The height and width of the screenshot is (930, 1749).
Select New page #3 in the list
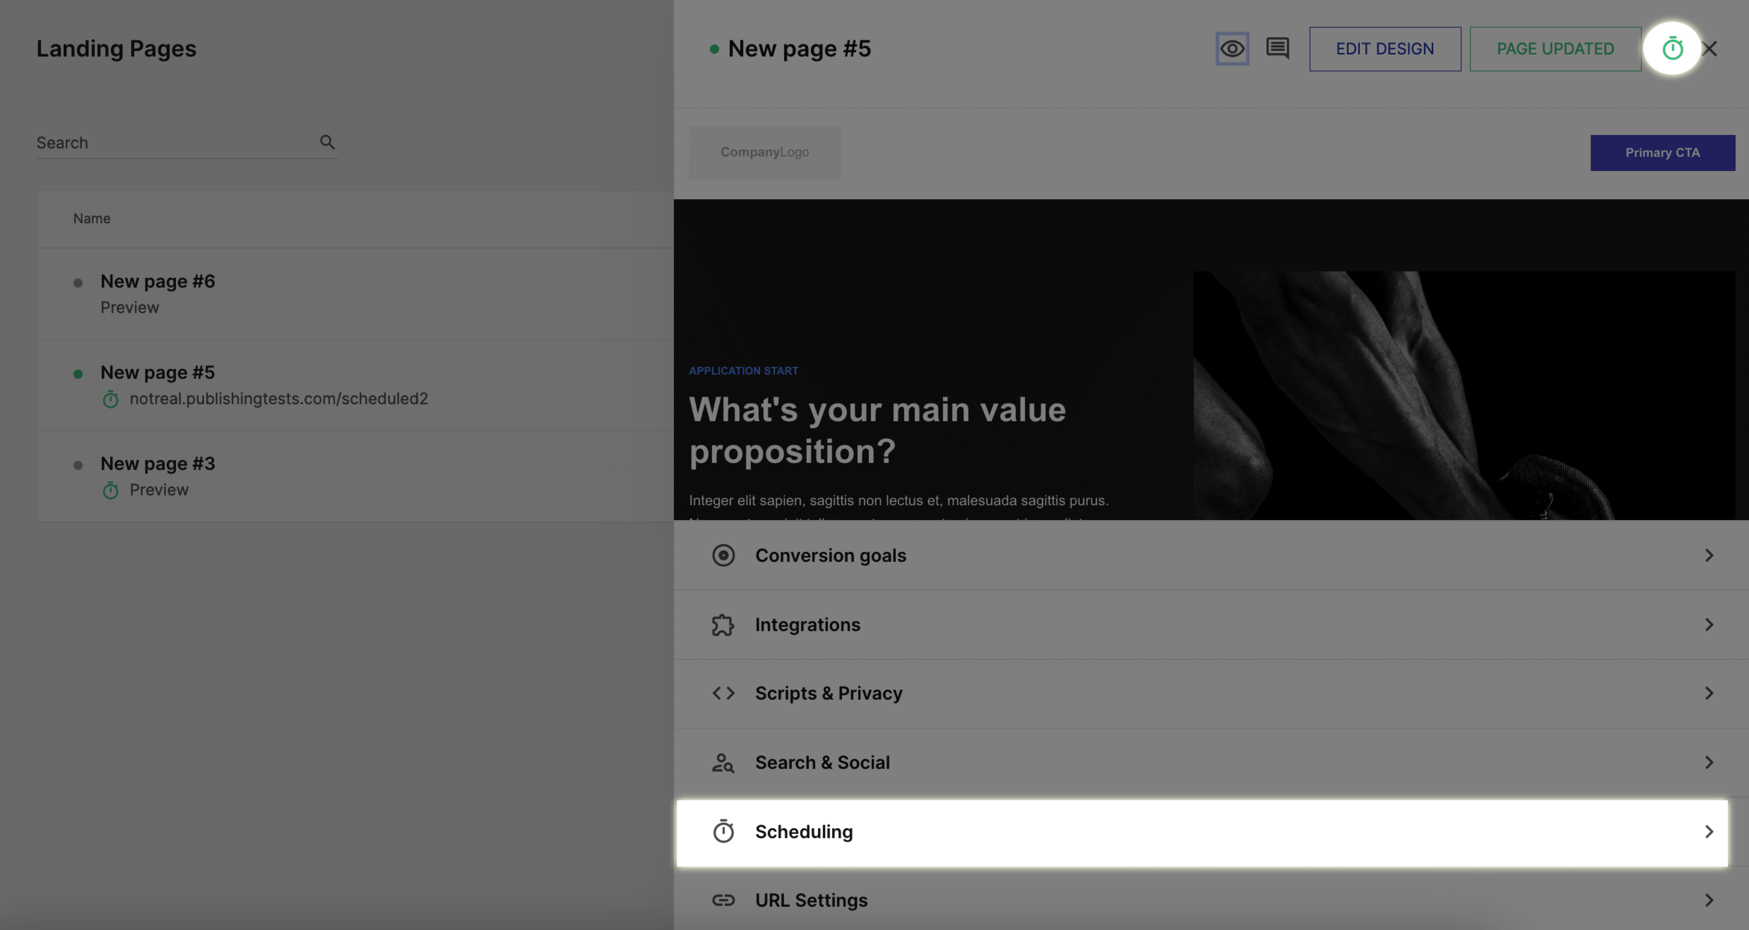click(x=158, y=463)
